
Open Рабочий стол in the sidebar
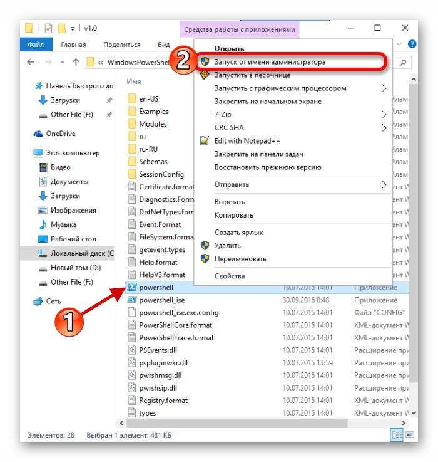(x=67, y=239)
